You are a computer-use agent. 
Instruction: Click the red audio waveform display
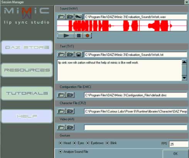pyautogui.click(x=122, y=26)
